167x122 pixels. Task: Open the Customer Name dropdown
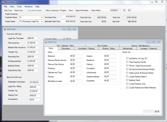click(x=42, y=17)
